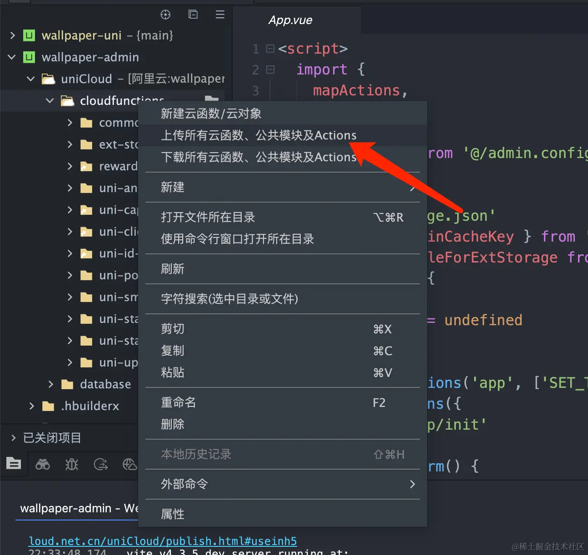Expand the wallpaper-uni project

coord(12,35)
